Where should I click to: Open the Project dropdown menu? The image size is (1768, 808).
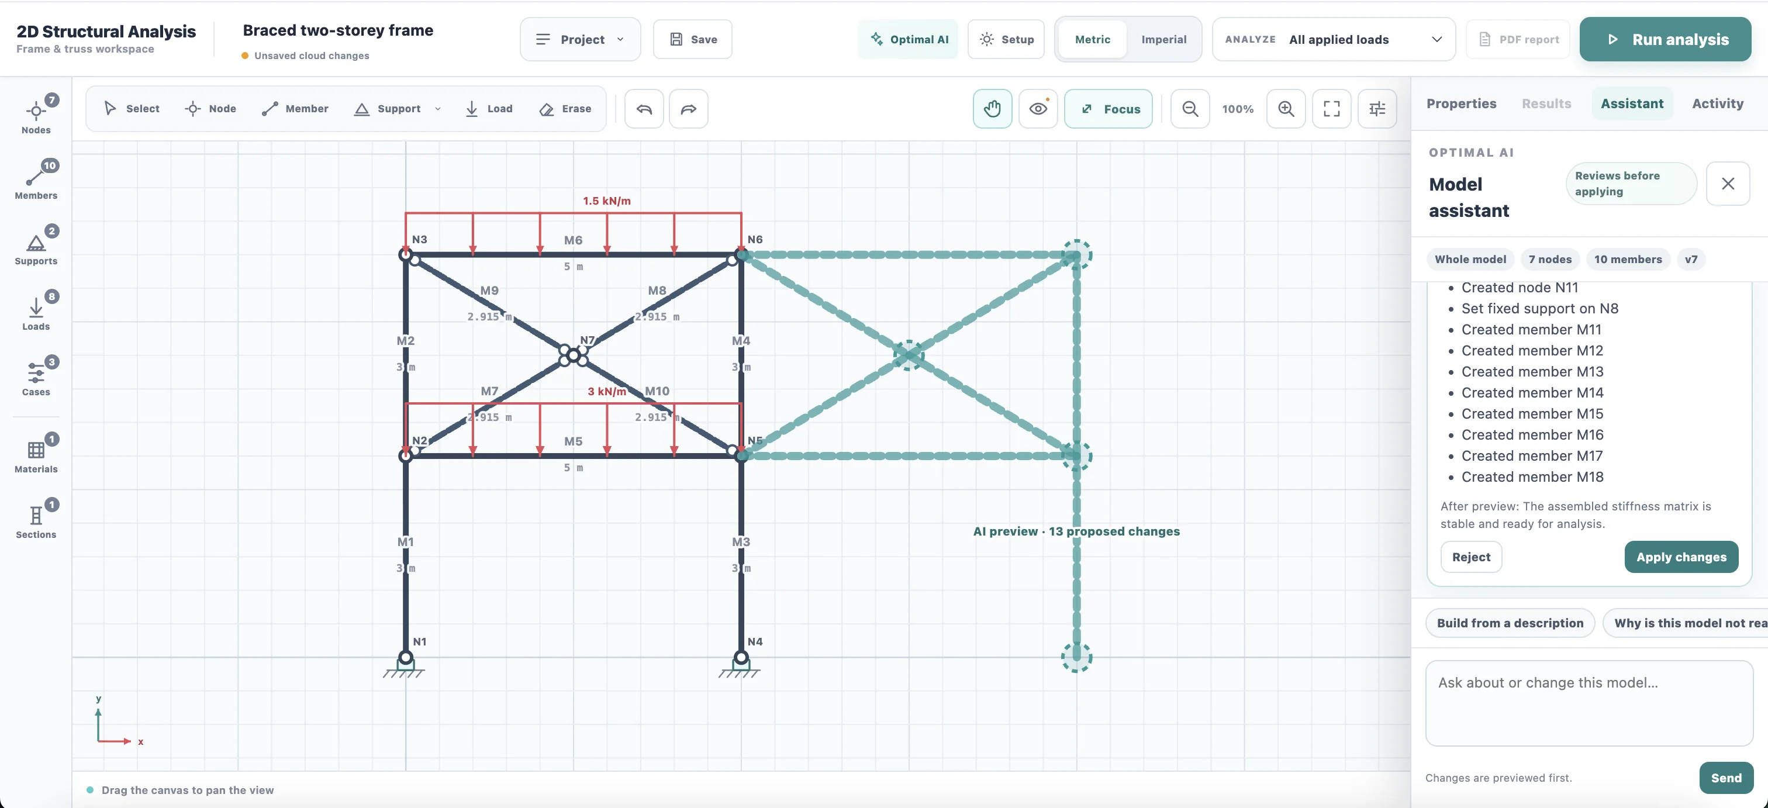coord(580,39)
